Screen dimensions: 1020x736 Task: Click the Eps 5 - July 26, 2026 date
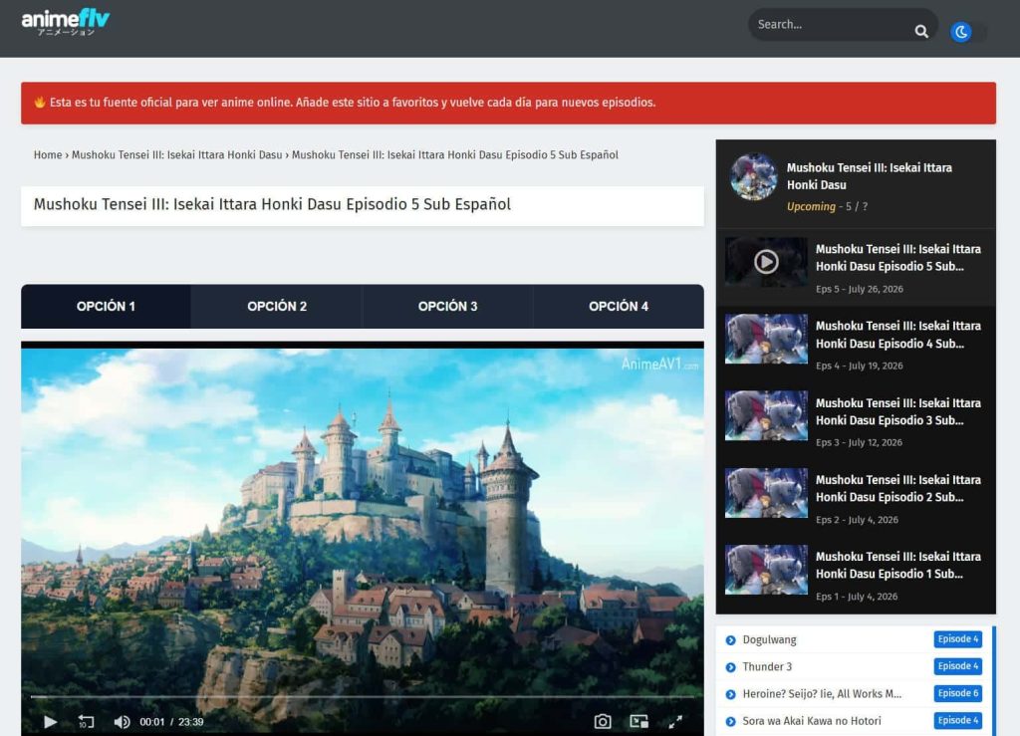point(860,289)
